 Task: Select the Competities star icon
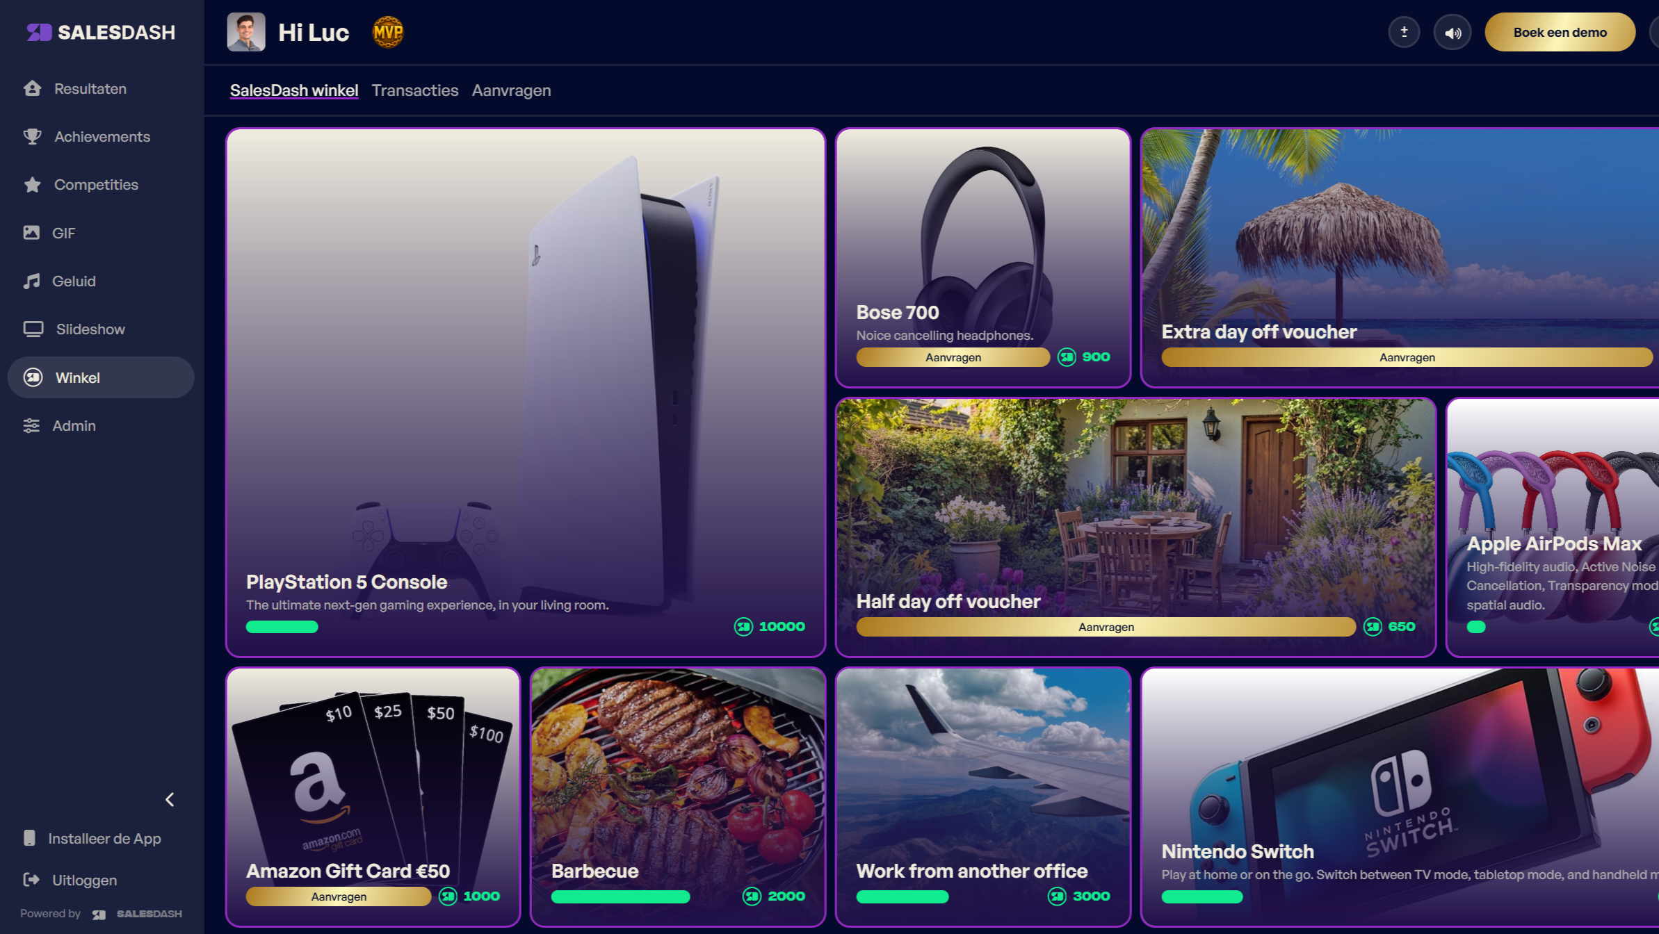point(32,184)
